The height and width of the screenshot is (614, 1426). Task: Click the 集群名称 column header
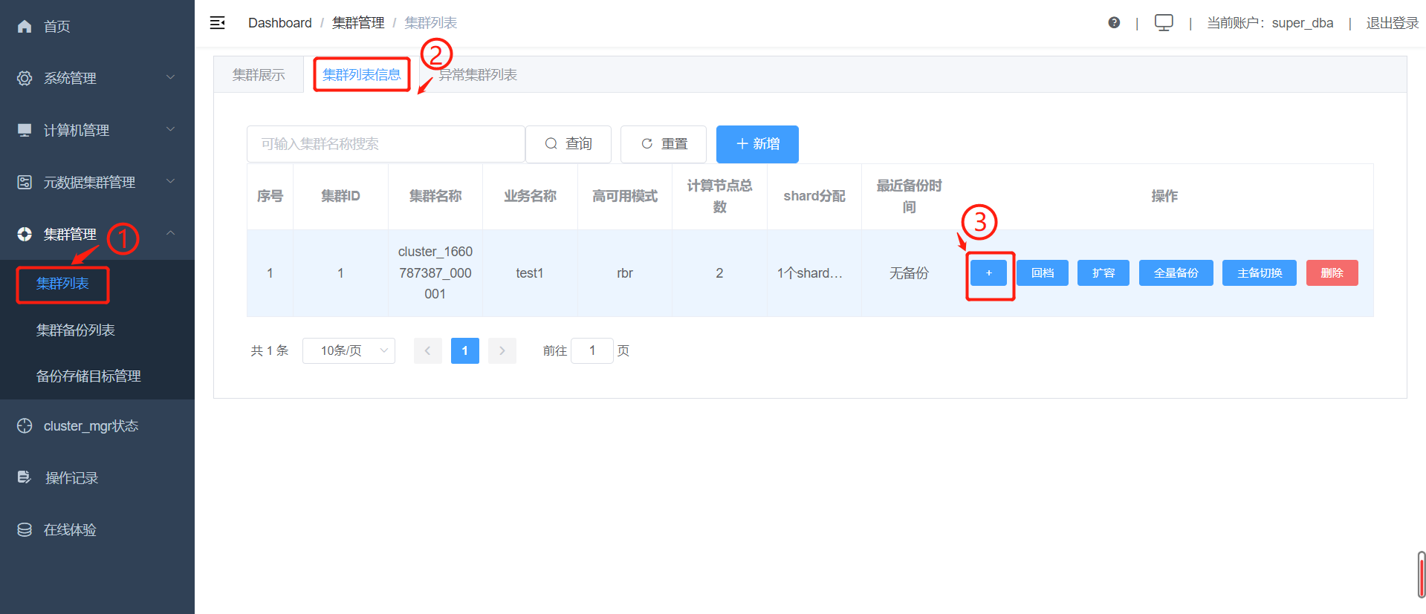coord(435,196)
